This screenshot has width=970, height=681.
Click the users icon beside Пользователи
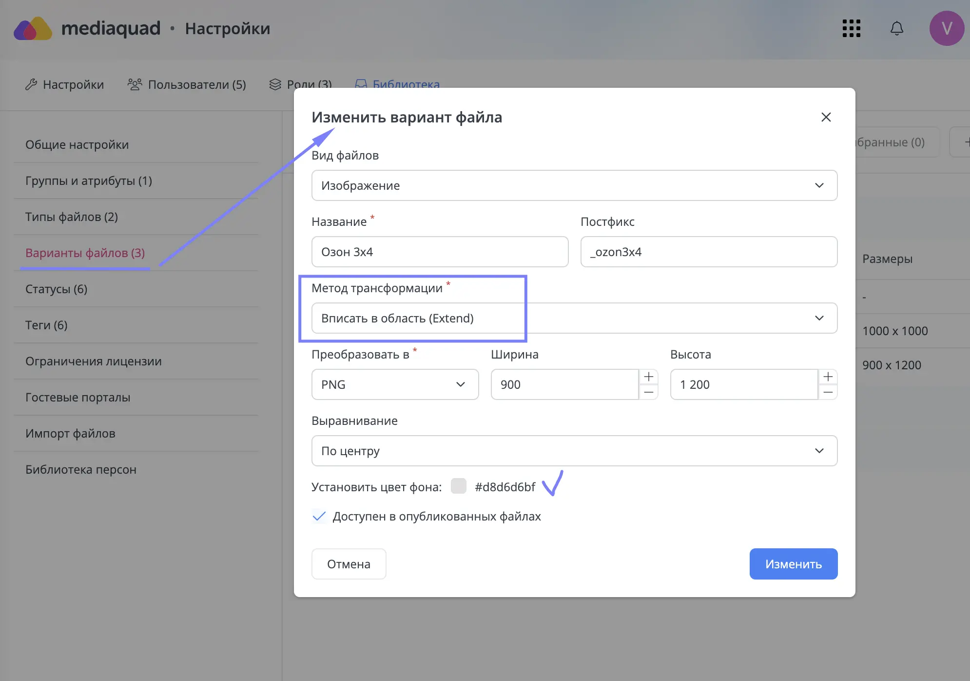coord(135,84)
